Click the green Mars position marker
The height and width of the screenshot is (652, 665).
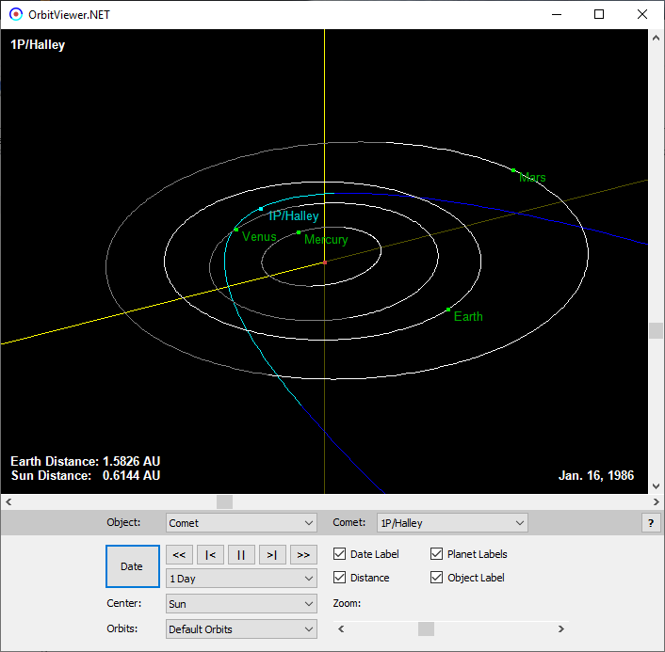click(513, 170)
